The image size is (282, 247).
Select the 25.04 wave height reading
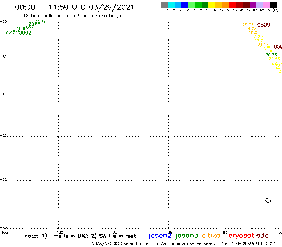click(x=254, y=33)
